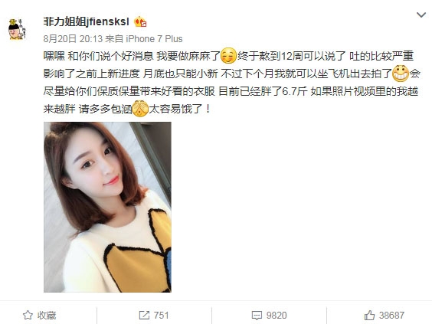Screen dimensions: 432x324
Task: Click the 来自 label before device name
Action: [x=114, y=39]
